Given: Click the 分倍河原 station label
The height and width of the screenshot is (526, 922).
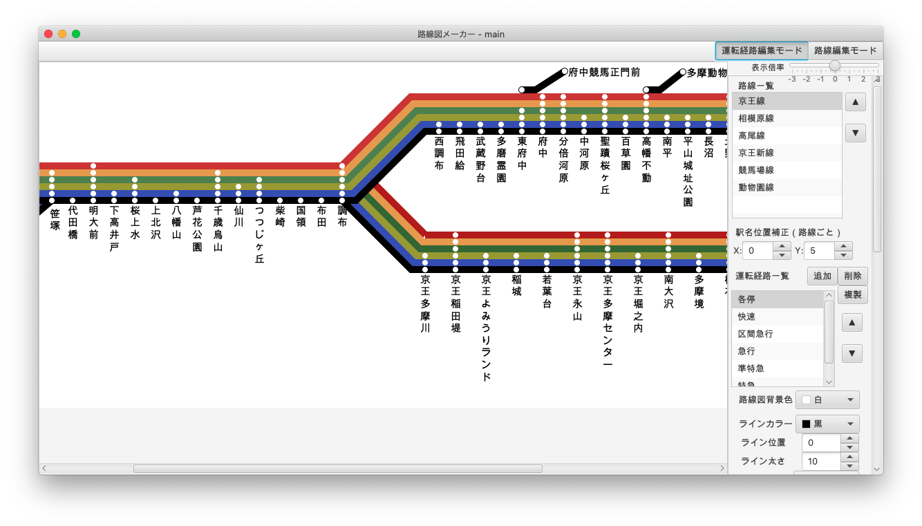Looking at the screenshot, I should 563,160.
